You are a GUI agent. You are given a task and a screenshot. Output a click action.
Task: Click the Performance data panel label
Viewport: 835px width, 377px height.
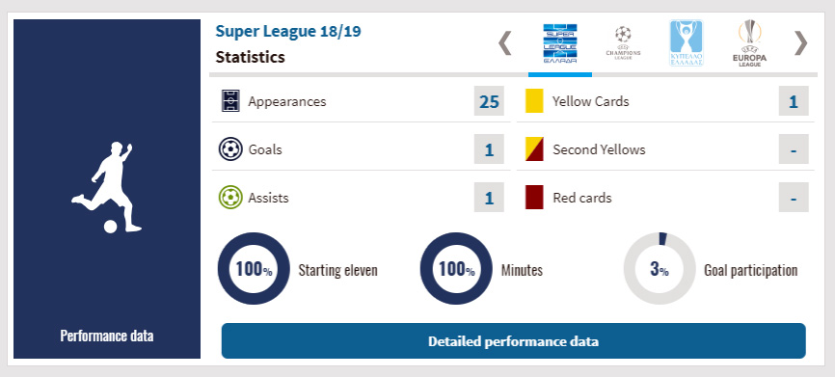coord(106,336)
